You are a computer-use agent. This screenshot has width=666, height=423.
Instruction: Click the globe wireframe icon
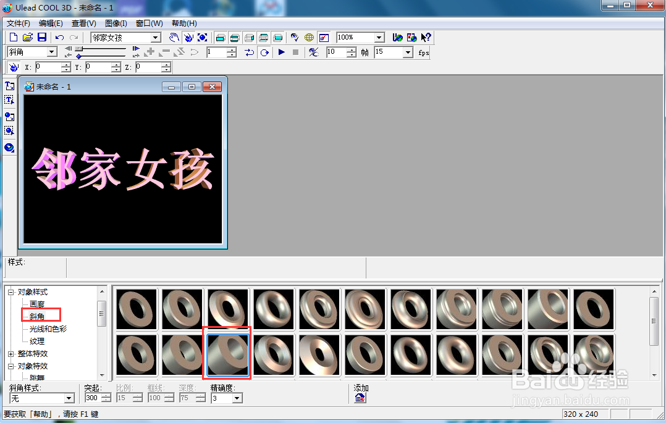(309, 38)
